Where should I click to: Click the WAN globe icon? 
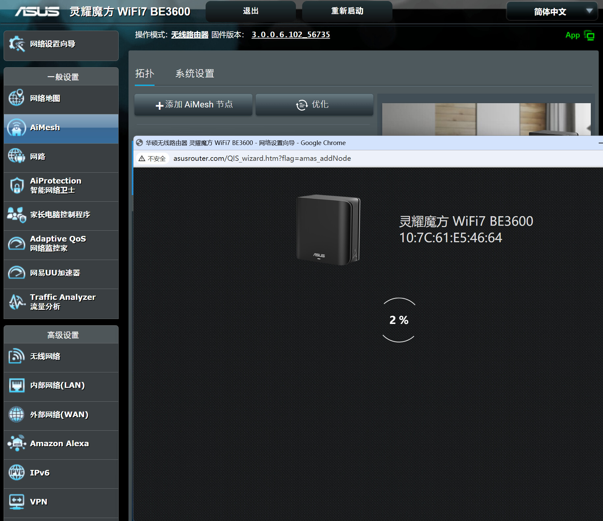point(16,414)
